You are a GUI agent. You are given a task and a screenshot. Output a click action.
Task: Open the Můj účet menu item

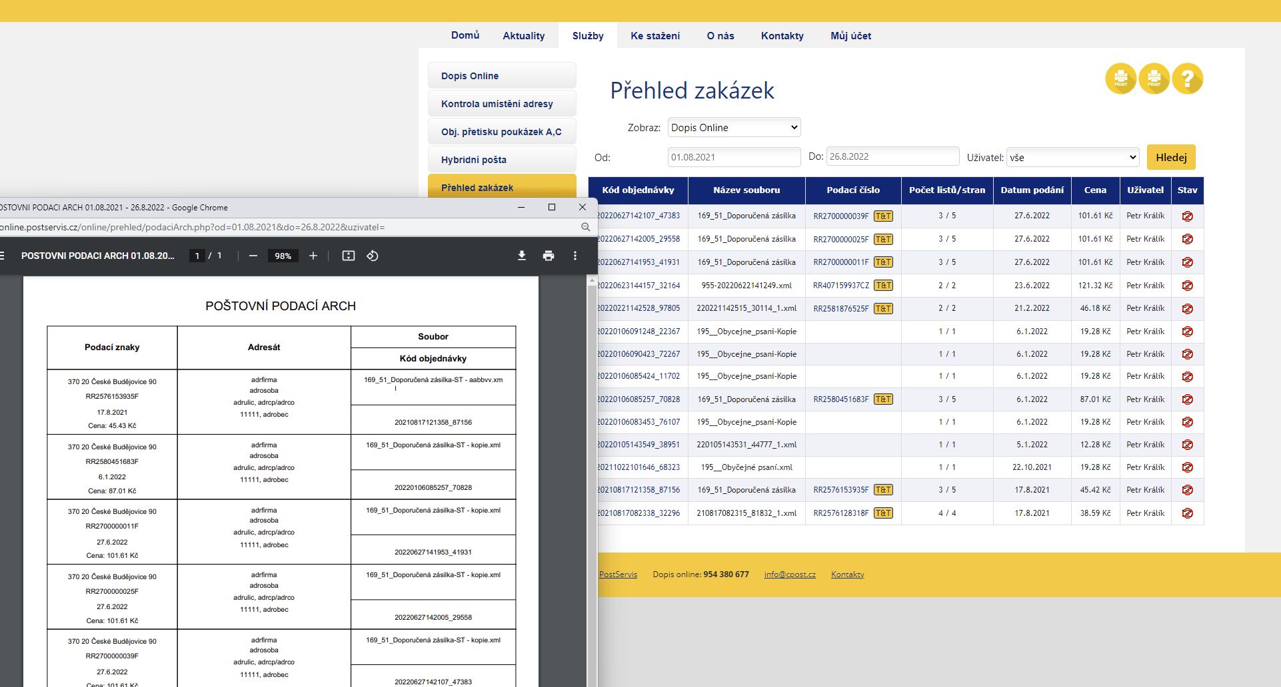(x=850, y=36)
